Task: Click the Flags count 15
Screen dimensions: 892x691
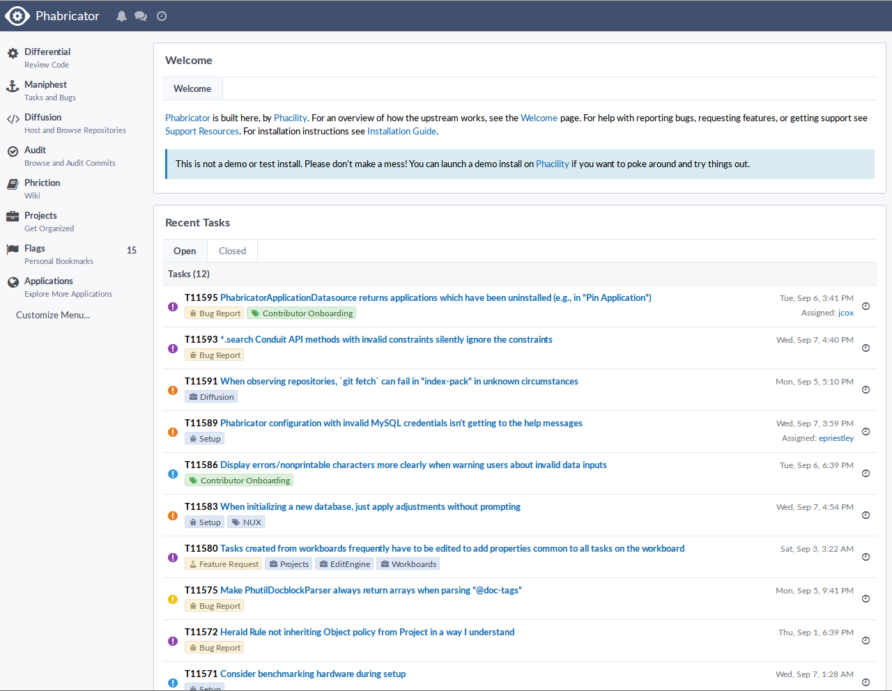Action: (x=132, y=250)
